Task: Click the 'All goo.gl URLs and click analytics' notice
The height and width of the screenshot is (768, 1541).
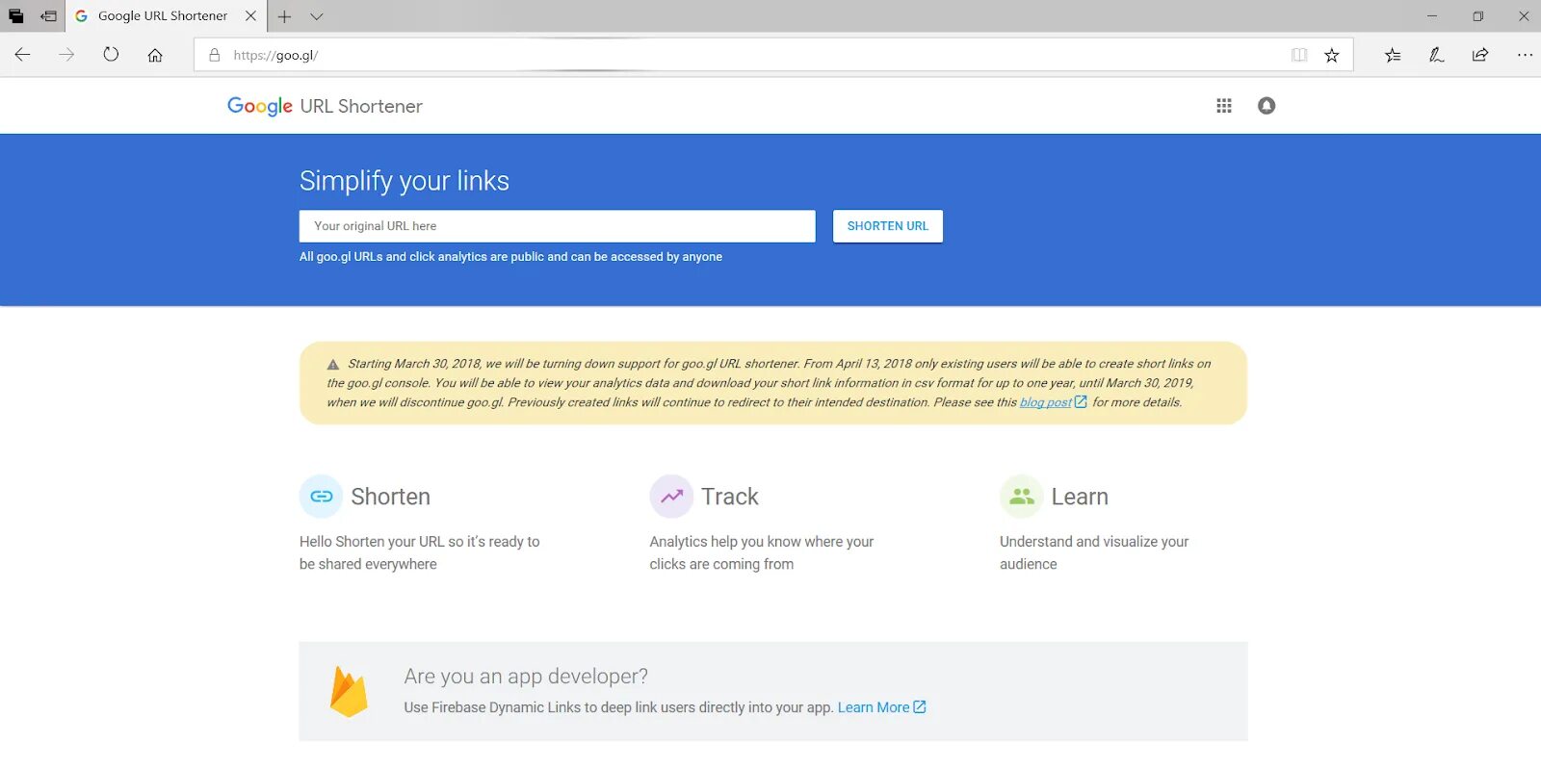Action: (510, 257)
